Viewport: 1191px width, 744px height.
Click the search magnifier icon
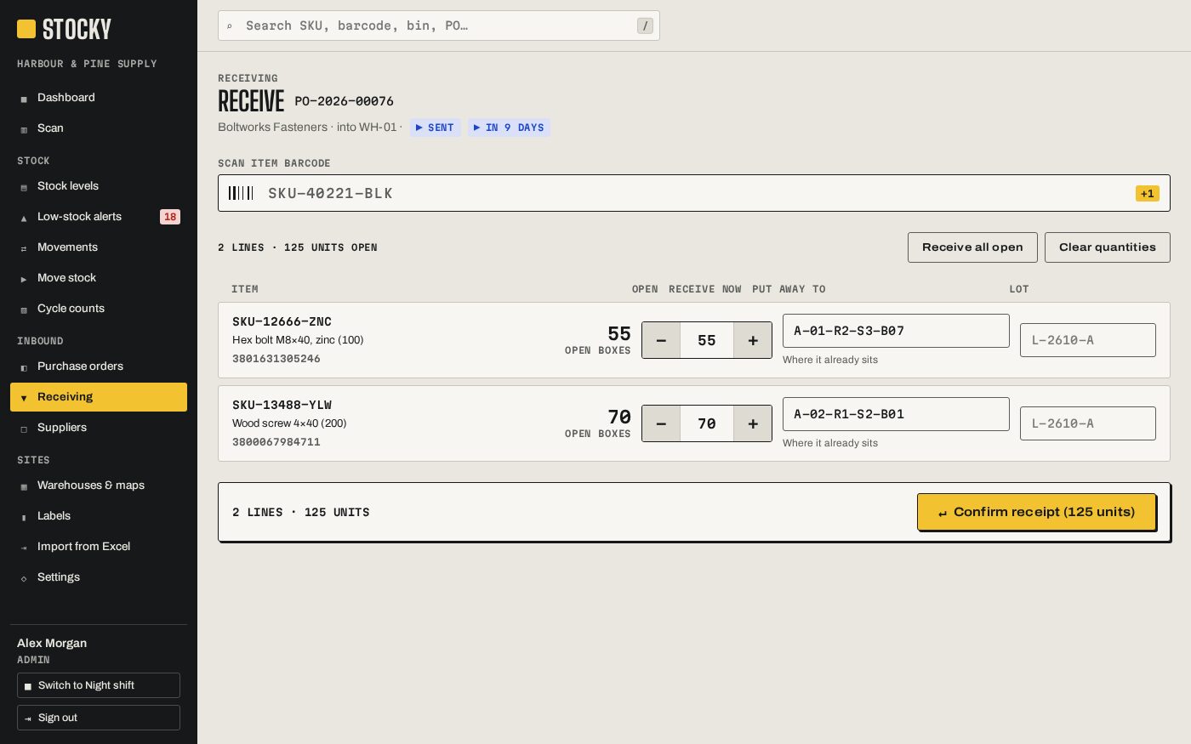tap(230, 26)
